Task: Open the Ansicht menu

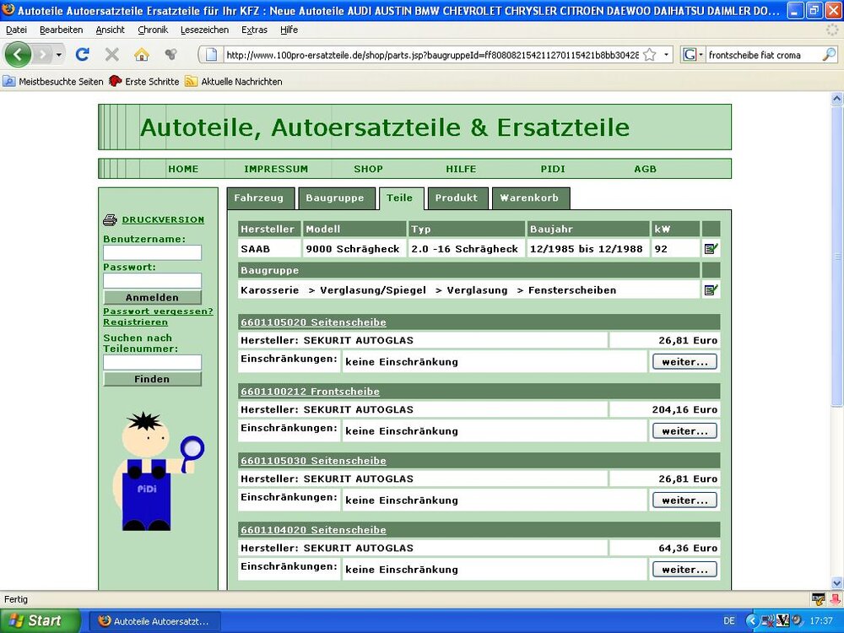Action: (x=111, y=30)
